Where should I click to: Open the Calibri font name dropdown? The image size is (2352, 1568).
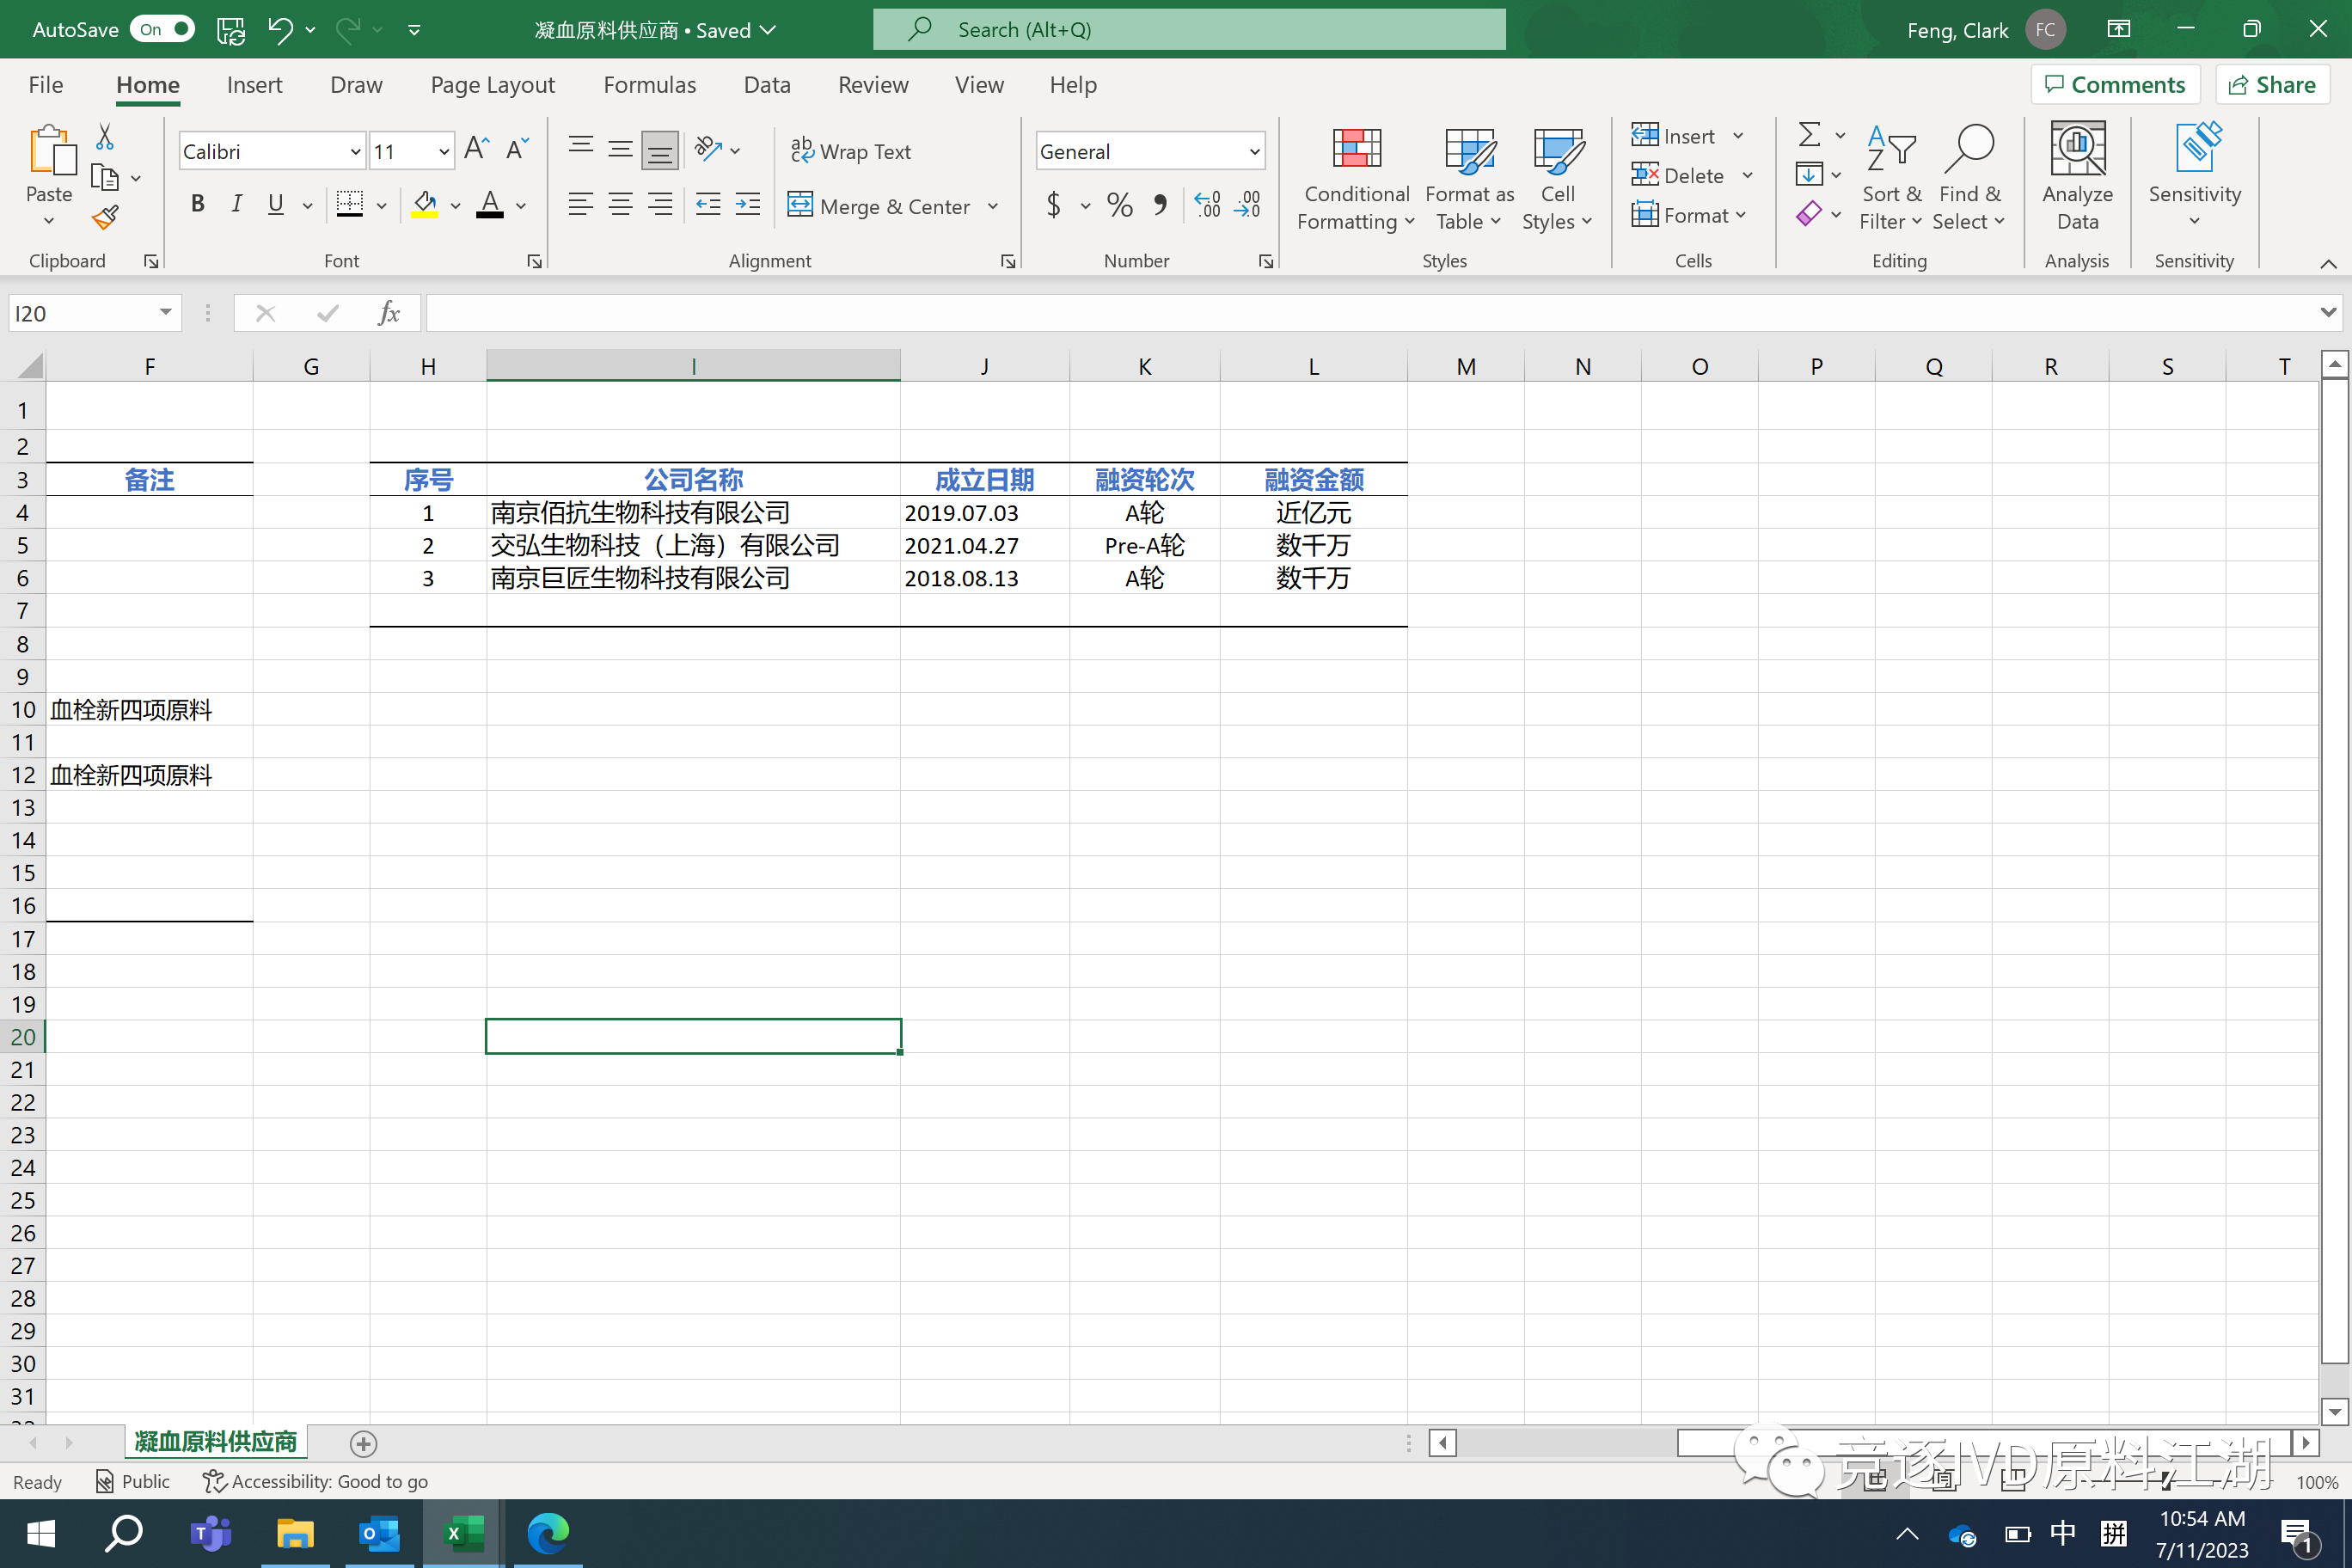click(x=355, y=152)
